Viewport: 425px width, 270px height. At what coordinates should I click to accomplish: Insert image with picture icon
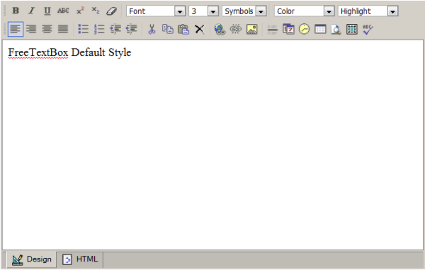coord(251,29)
